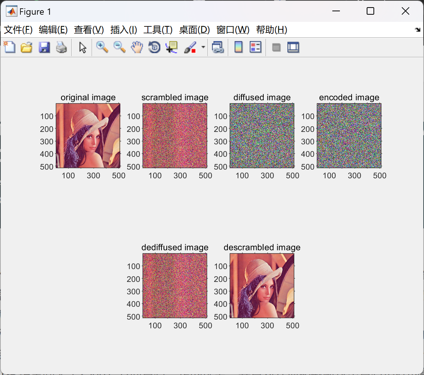The width and height of the screenshot is (424, 375).
Task: Select the Brush data tool
Action: point(190,47)
